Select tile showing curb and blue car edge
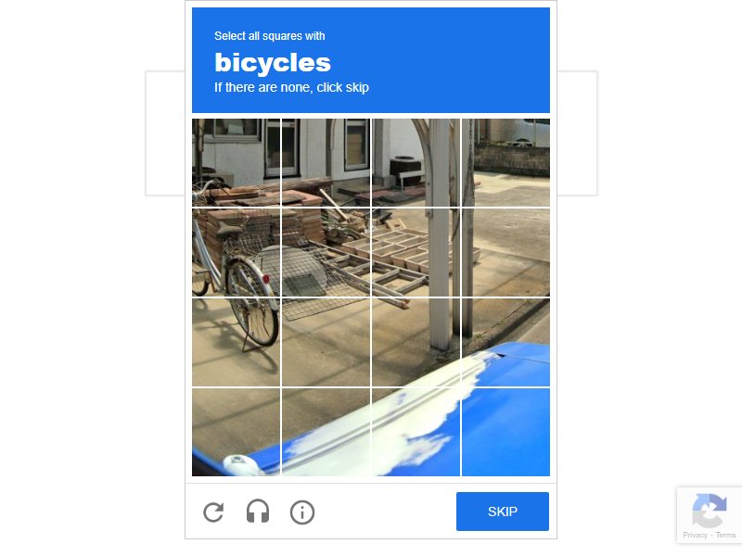This screenshot has height=556, width=742. point(505,342)
